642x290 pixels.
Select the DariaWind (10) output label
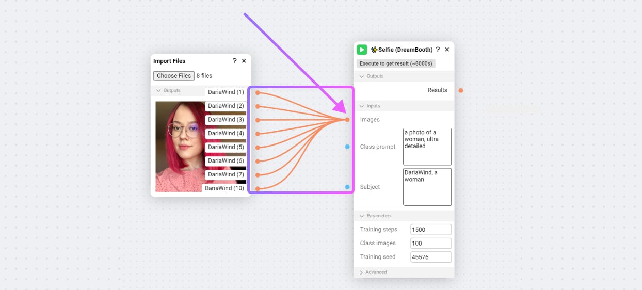click(x=224, y=188)
